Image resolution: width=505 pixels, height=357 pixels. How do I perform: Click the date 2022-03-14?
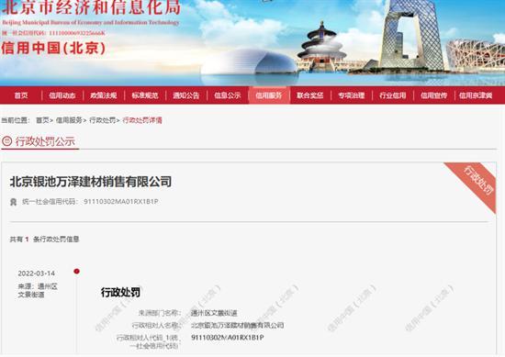(37, 273)
